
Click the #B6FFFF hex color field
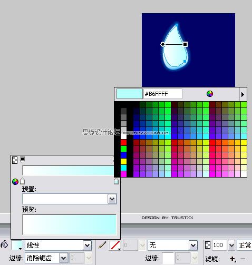(x=163, y=94)
